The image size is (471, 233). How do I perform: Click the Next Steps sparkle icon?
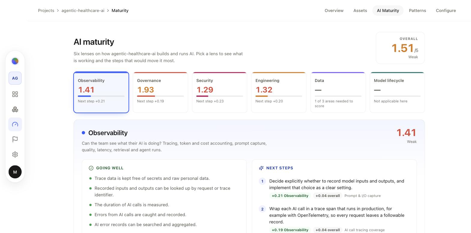point(261,168)
